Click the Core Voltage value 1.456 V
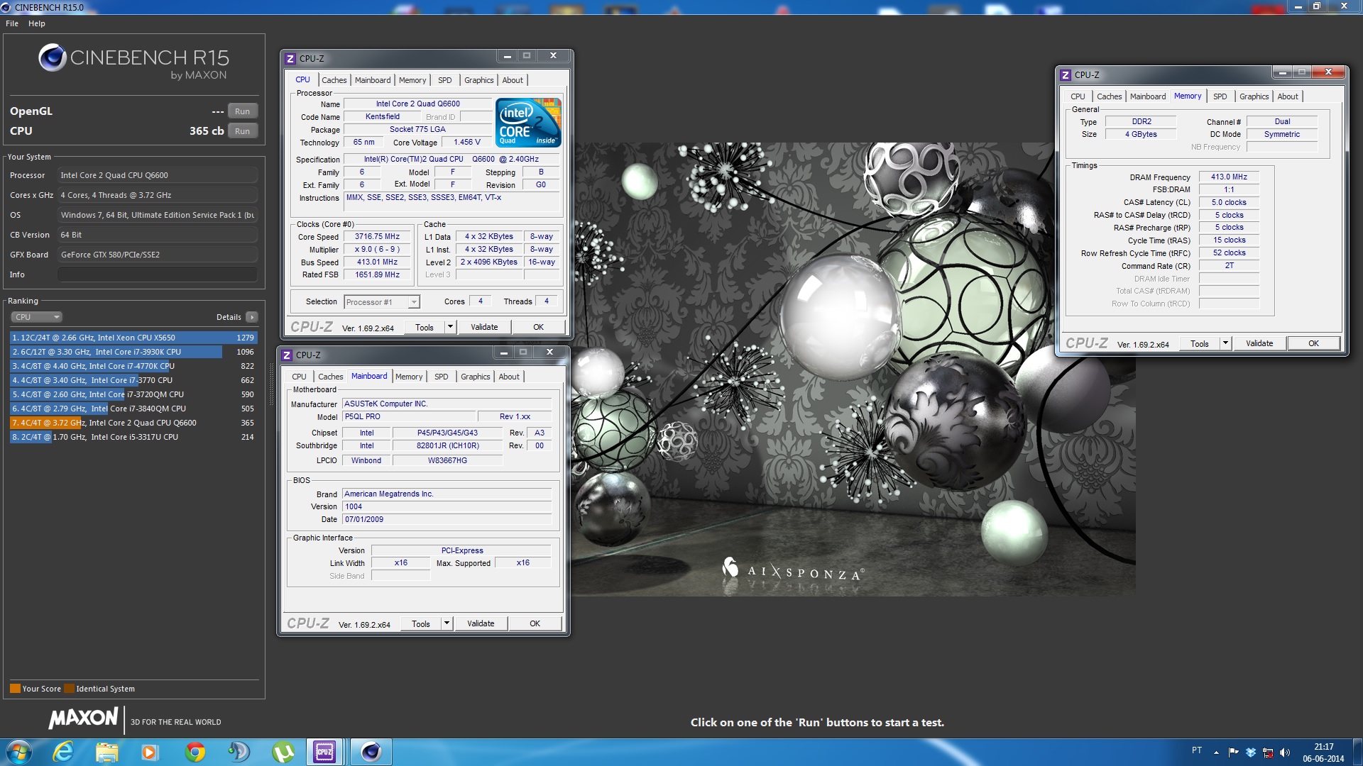This screenshot has width=1363, height=766. pos(467,142)
